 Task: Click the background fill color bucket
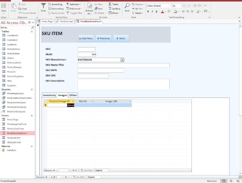[x=175, y=11]
